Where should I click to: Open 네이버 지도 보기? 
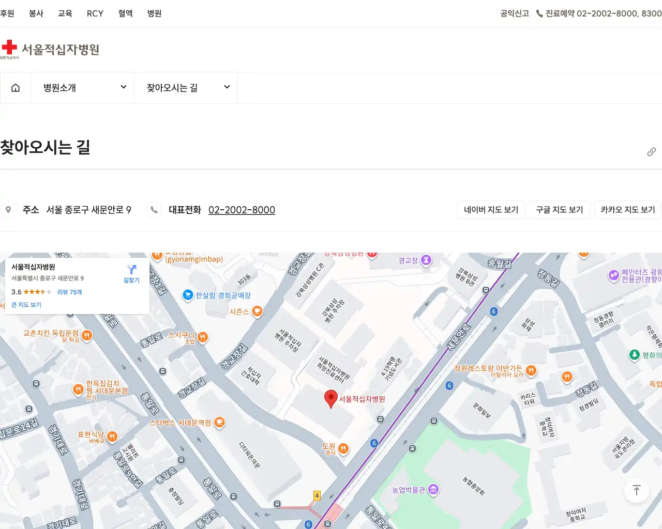point(491,209)
